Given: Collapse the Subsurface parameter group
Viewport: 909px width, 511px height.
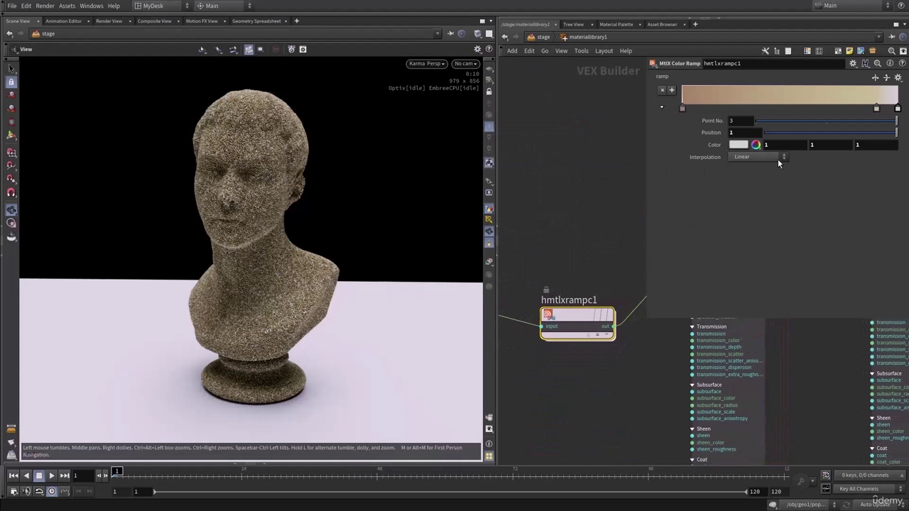Looking at the screenshot, I should [x=692, y=385].
